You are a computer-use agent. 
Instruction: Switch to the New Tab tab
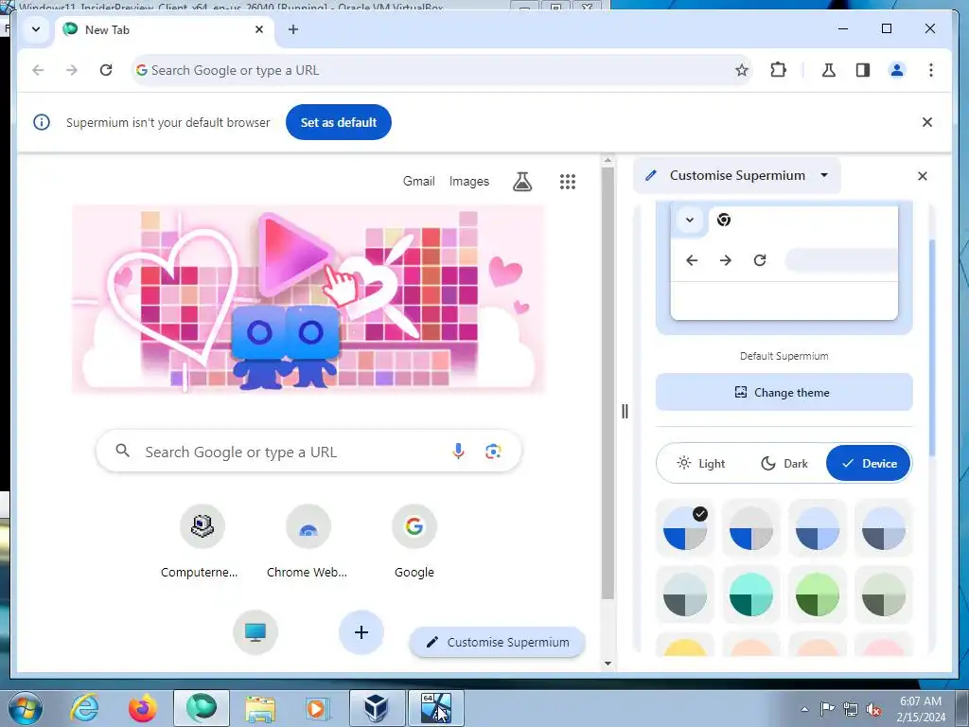pos(165,29)
